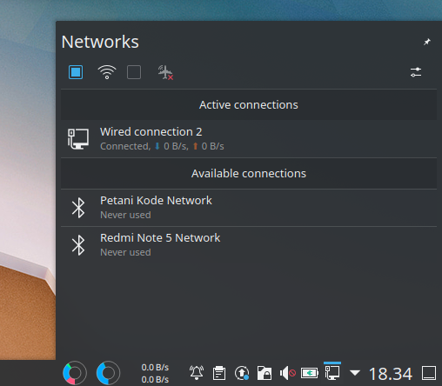This screenshot has width=442, height=386.
Task: Open software updates tray icon
Action: [242, 373]
